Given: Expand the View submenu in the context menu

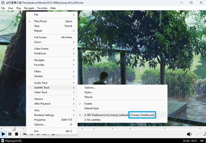Looking at the screenshot, I should pos(52,110).
